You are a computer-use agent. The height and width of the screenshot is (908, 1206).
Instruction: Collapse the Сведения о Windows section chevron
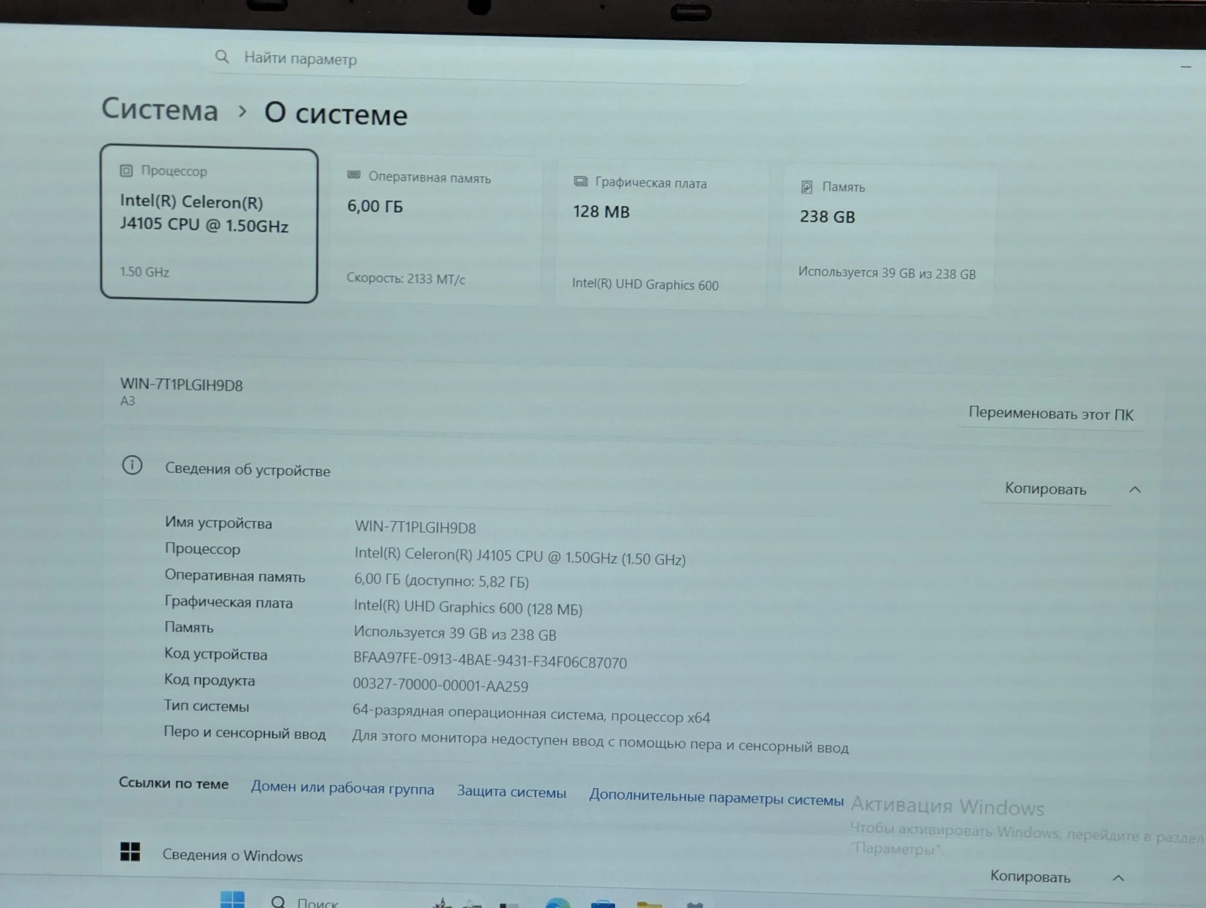(x=1118, y=878)
